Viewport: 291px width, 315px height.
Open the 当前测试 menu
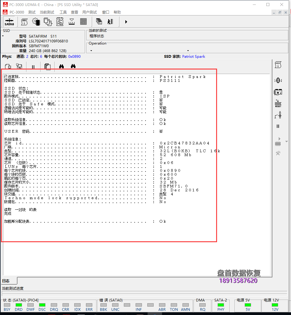(x=47, y=12)
